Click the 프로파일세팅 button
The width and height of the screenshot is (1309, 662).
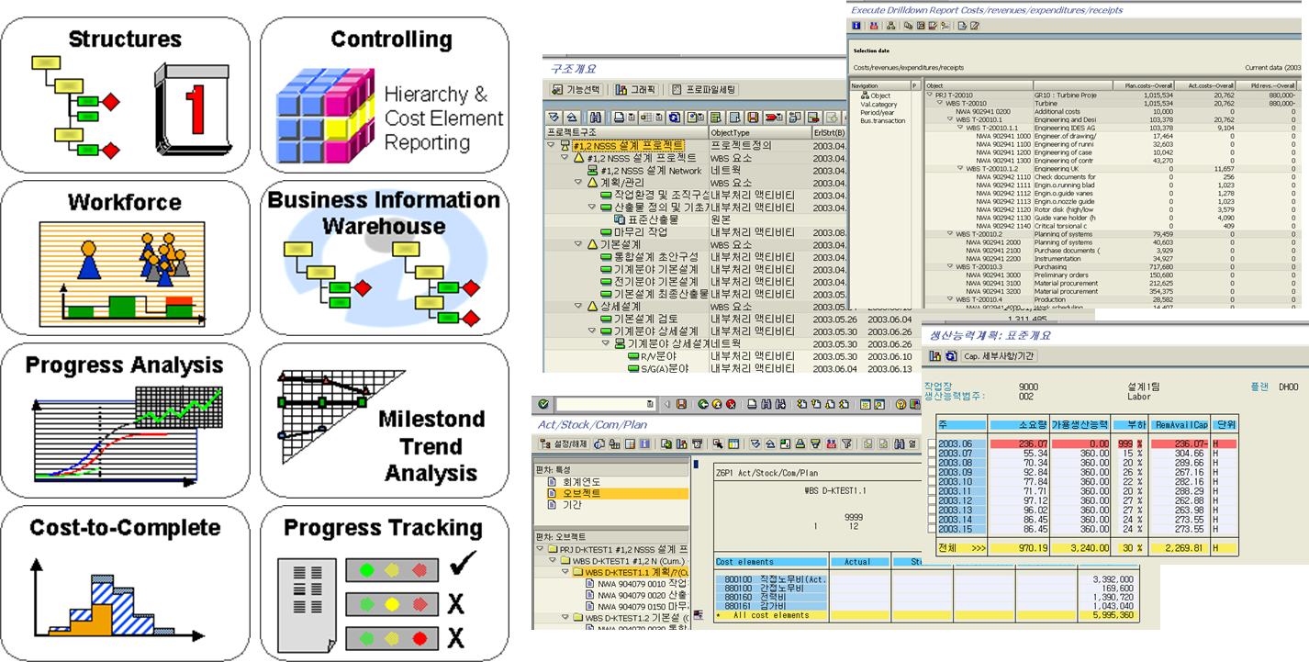tap(705, 90)
